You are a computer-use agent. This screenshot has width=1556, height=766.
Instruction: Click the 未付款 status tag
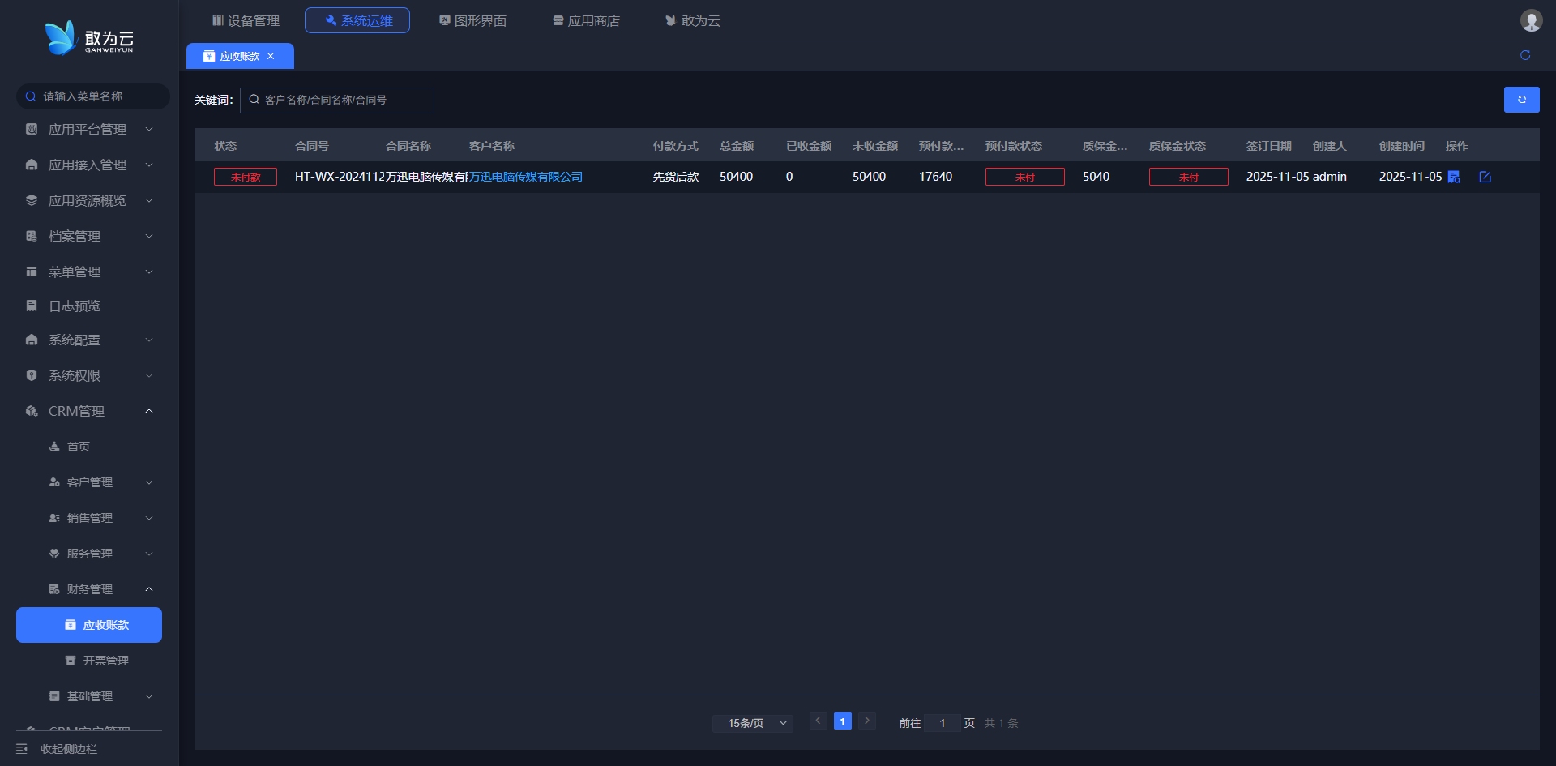(246, 177)
